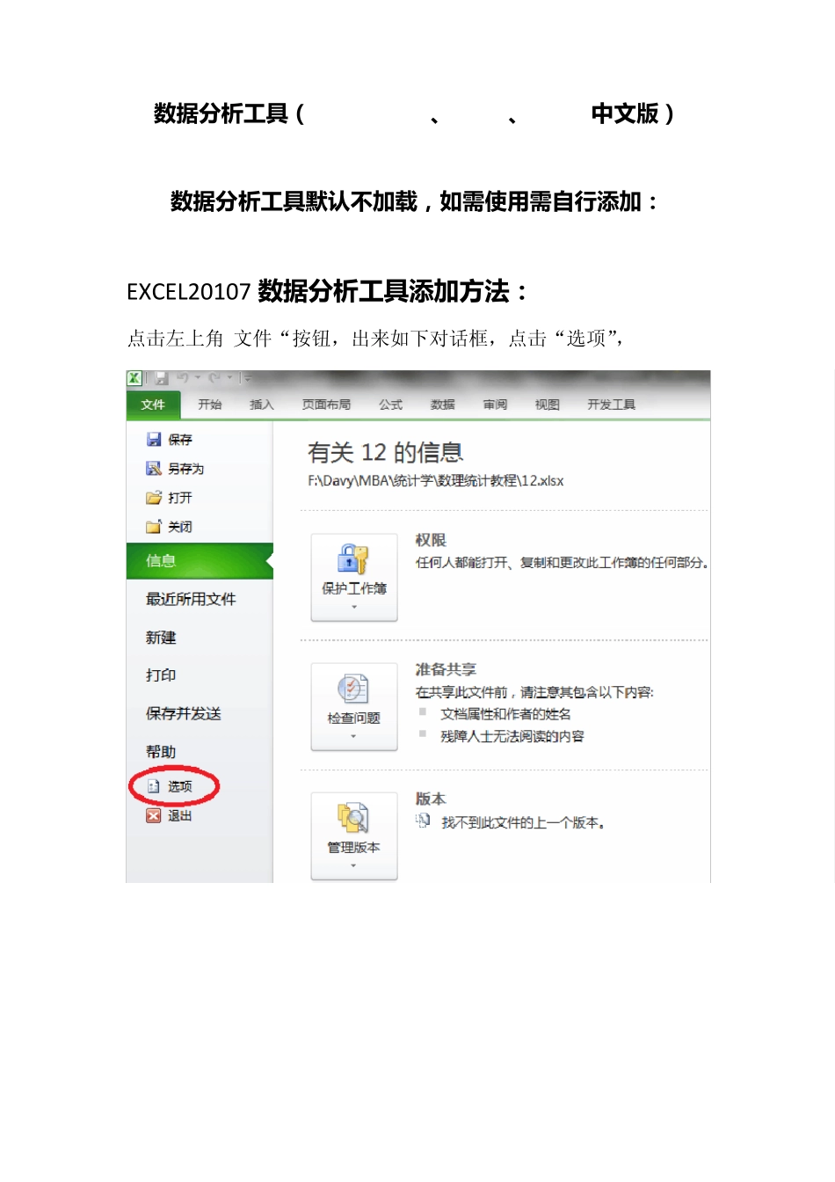Open the customize quick access toolbar dropdown

247,378
